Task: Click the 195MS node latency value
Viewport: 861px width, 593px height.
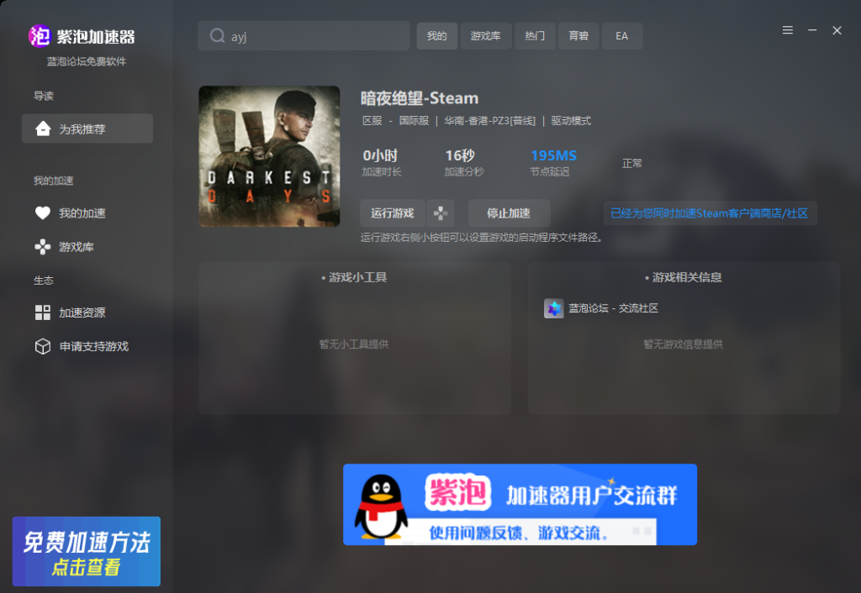Action: click(x=553, y=155)
